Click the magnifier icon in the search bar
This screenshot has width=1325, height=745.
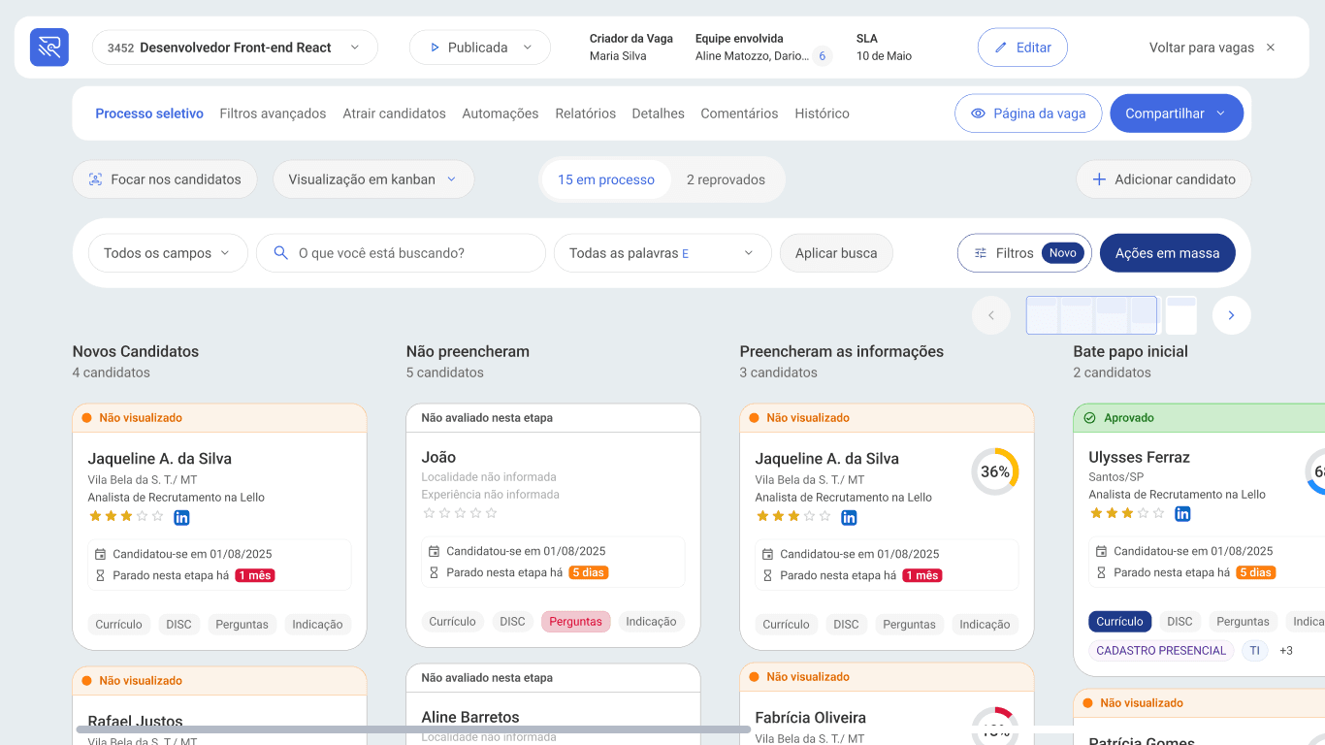pos(280,252)
